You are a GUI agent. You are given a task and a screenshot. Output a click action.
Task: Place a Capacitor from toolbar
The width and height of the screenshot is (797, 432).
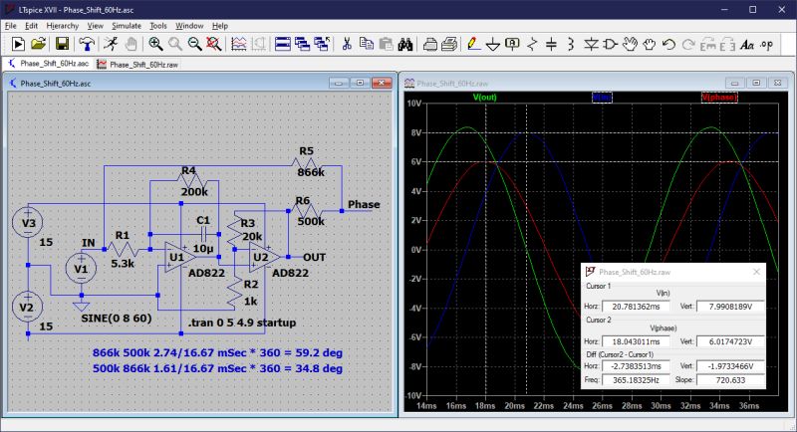[552, 44]
